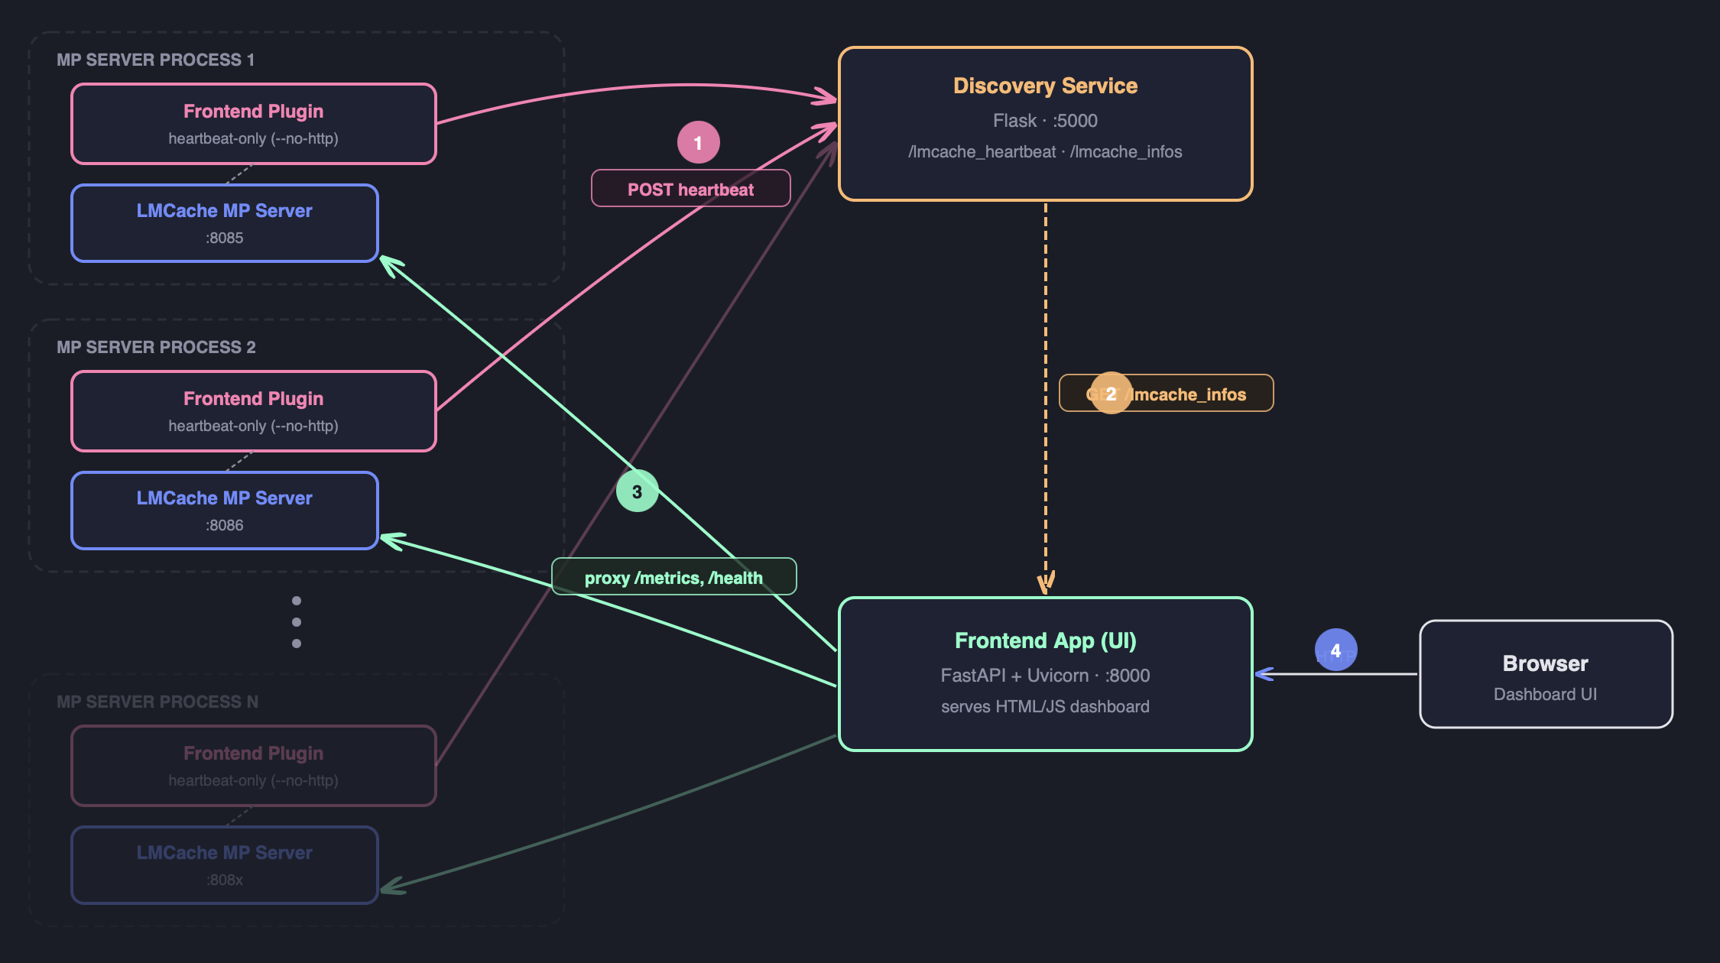Click the ":808x" port text
Screen dimensions: 1720x963
click(225, 880)
